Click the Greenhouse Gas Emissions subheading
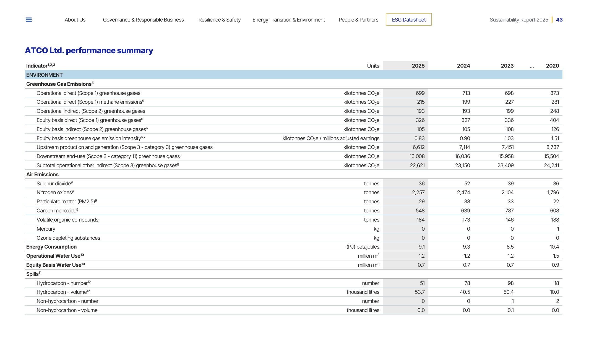589x360 pixels. pyautogui.click(x=60, y=84)
